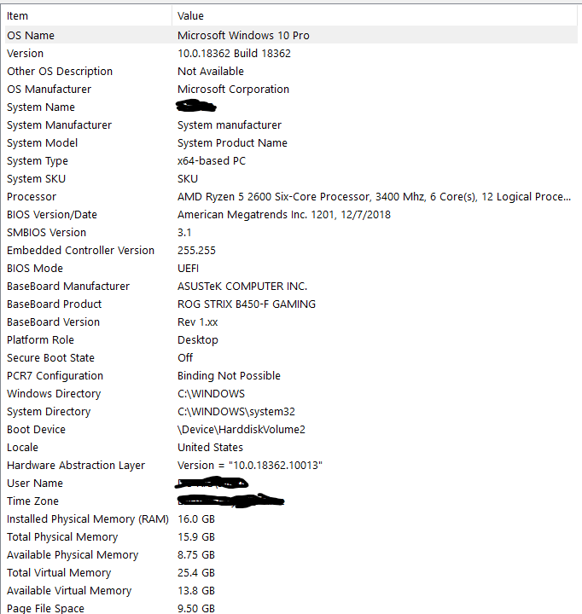
Task: Select the Processor row label
Action: 32,197
